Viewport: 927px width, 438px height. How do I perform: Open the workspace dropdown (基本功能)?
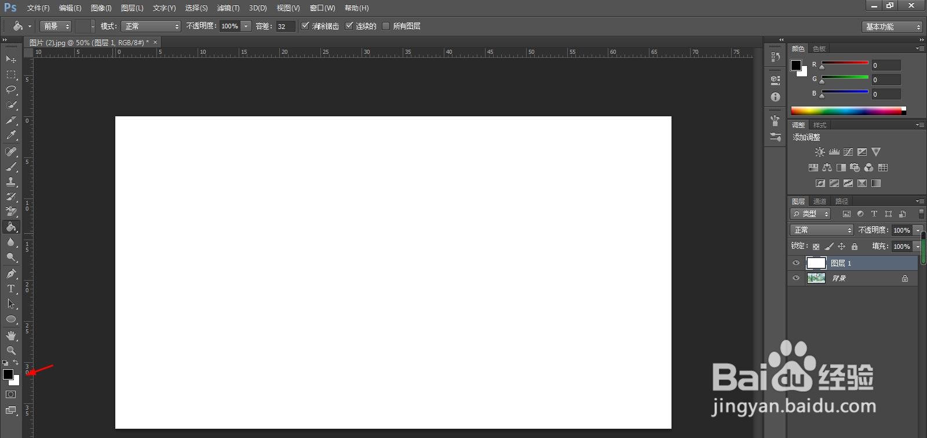point(892,27)
